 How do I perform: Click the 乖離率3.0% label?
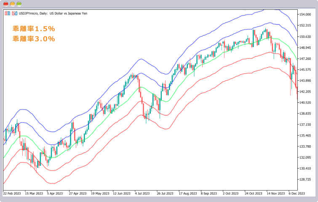click(34, 38)
